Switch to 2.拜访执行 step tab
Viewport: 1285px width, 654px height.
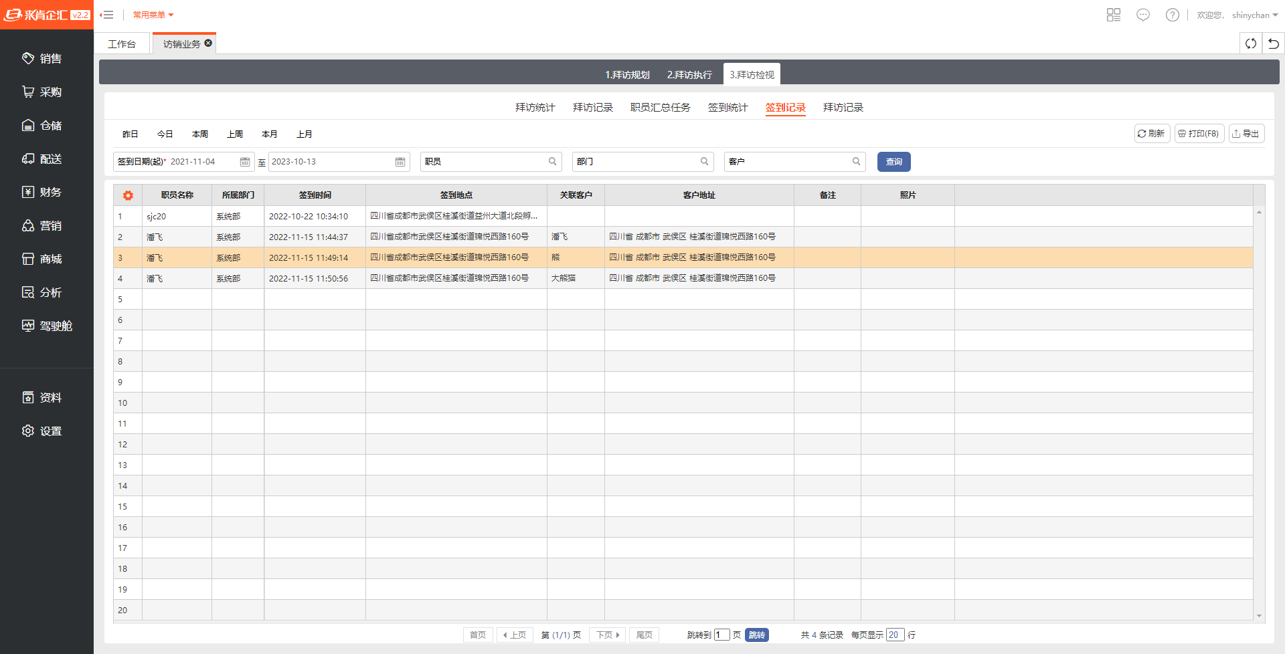pyautogui.click(x=689, y=74)
